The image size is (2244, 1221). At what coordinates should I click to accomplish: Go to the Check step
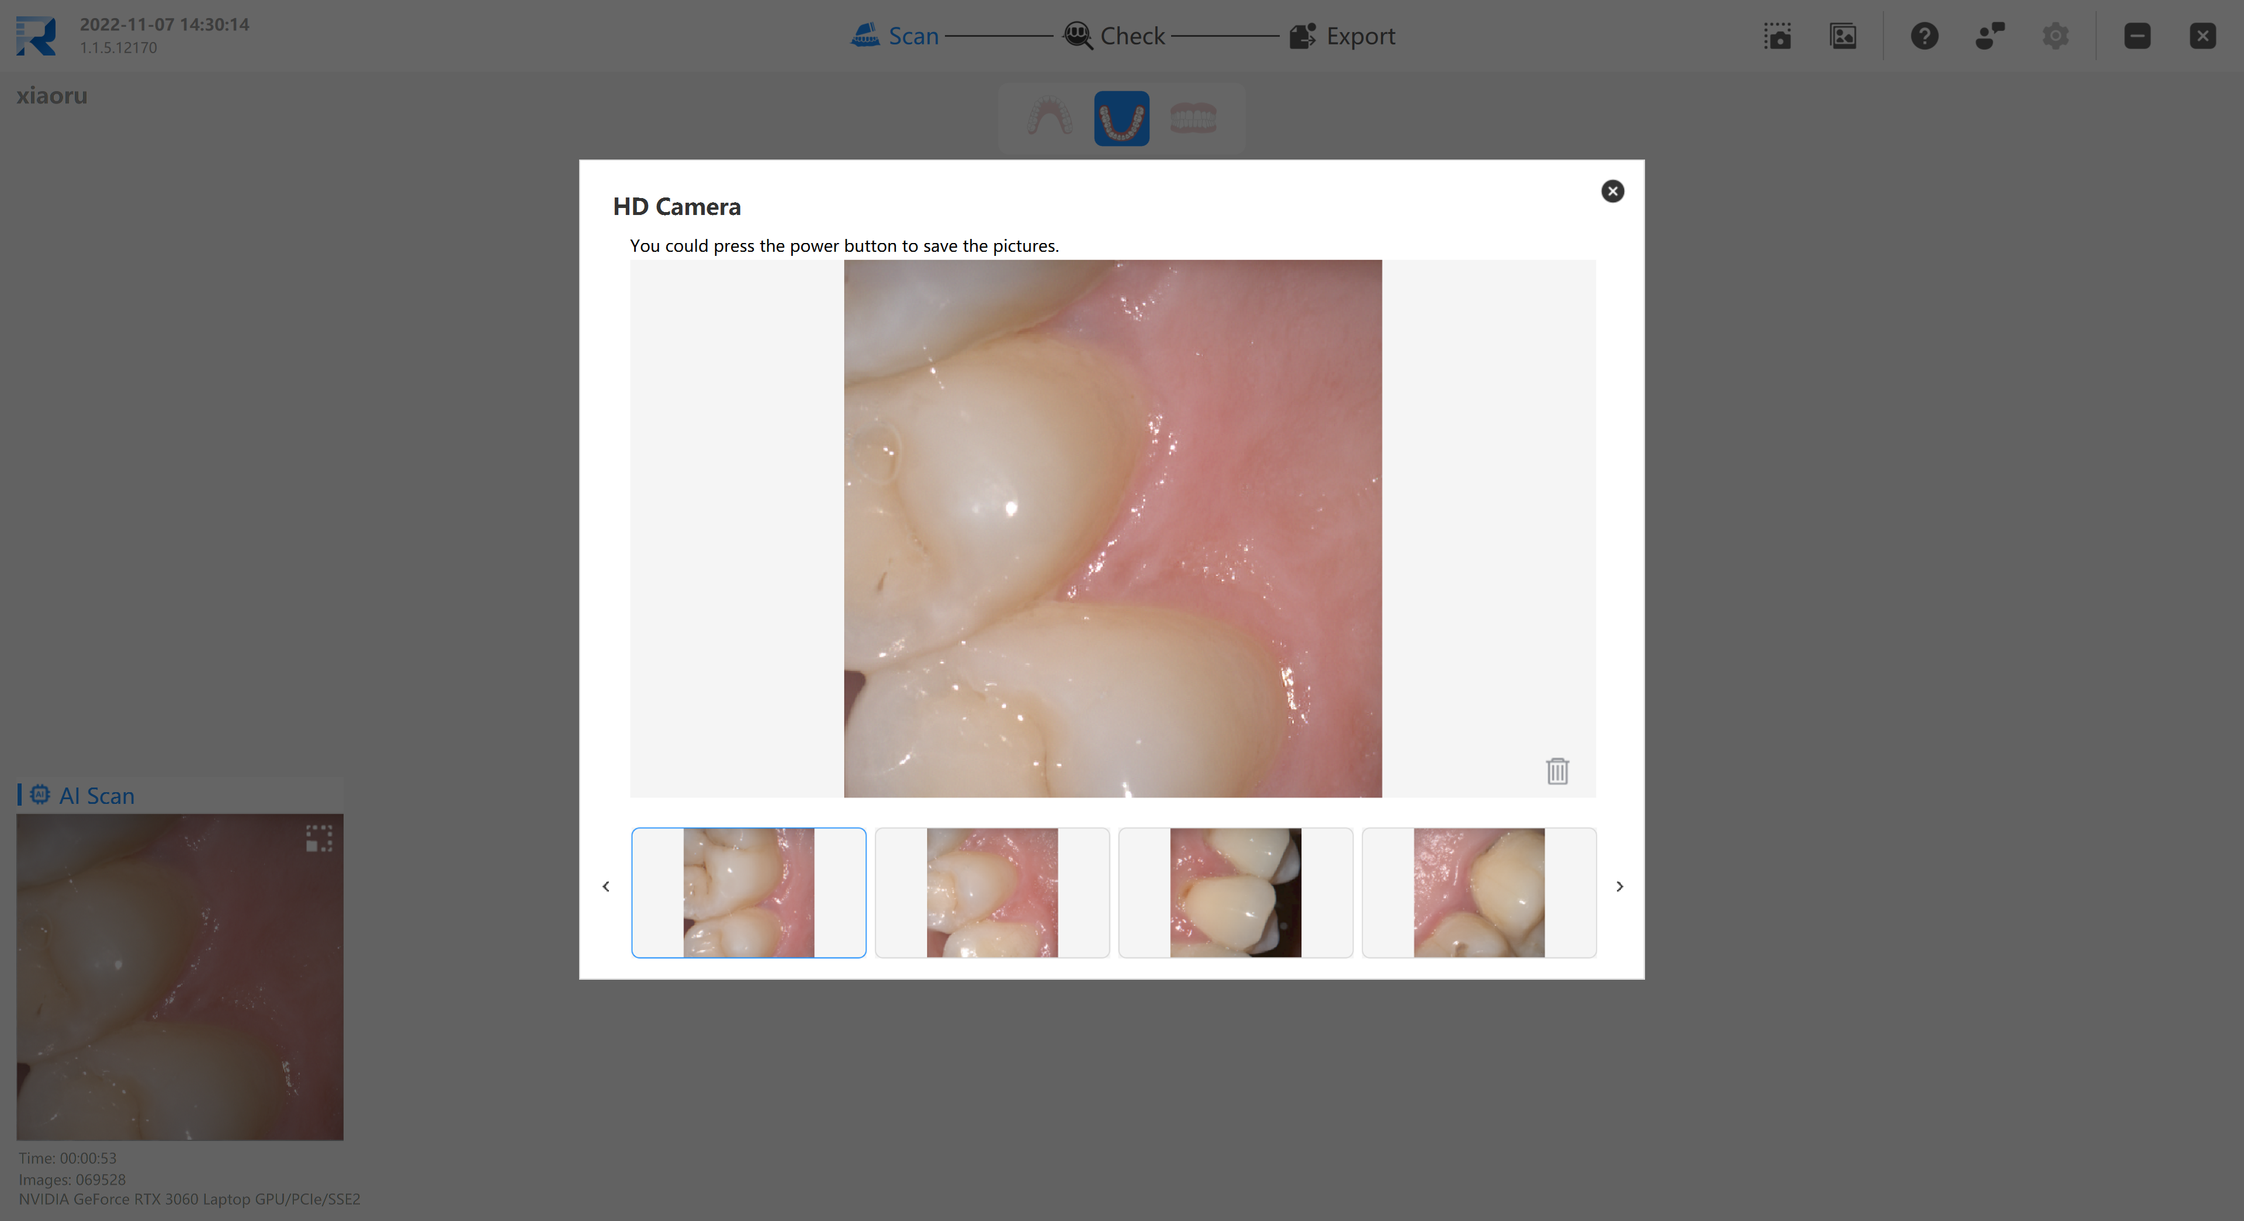click(1114, 36)
